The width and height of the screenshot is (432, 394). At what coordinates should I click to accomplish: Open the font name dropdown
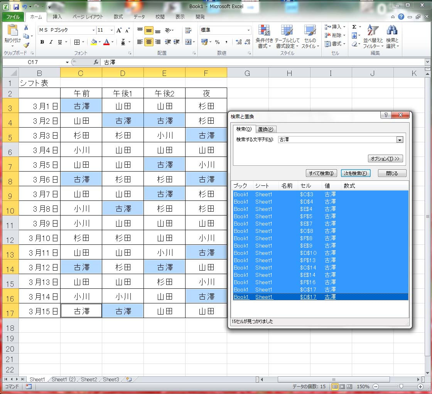(x=94, y=30)
